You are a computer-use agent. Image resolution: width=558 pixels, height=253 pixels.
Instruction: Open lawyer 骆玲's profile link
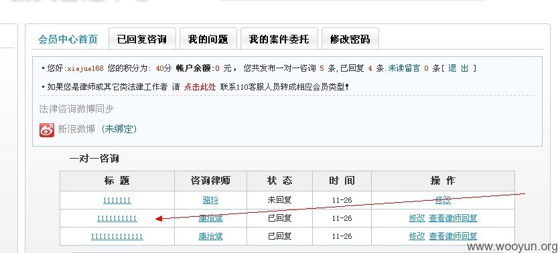(210, 200)
